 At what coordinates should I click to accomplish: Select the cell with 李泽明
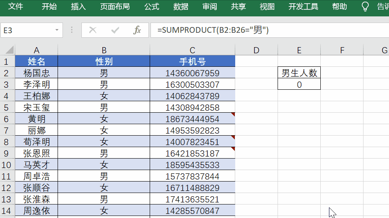[x=37, y=84]
